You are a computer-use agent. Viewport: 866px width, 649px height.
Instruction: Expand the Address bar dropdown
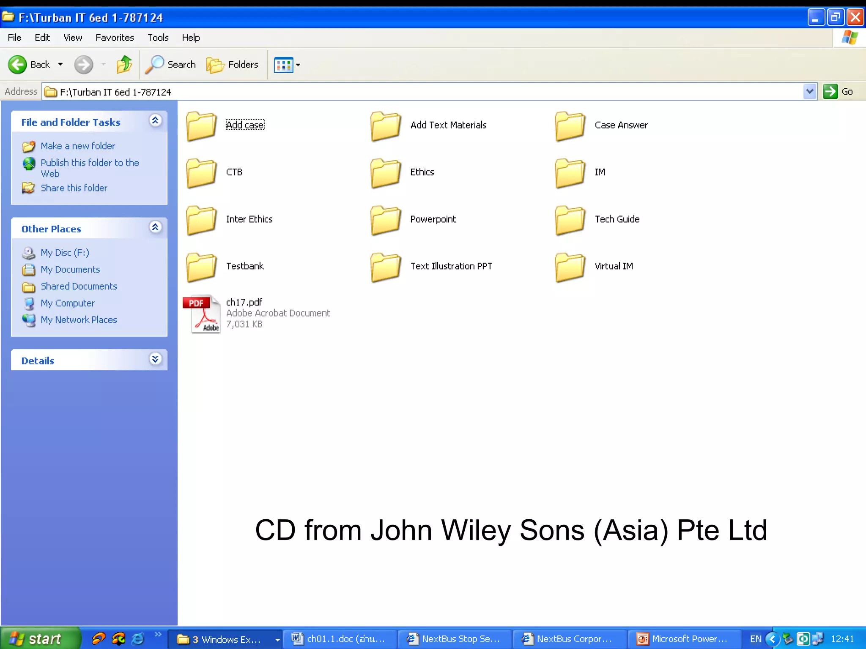pos(809,92)
